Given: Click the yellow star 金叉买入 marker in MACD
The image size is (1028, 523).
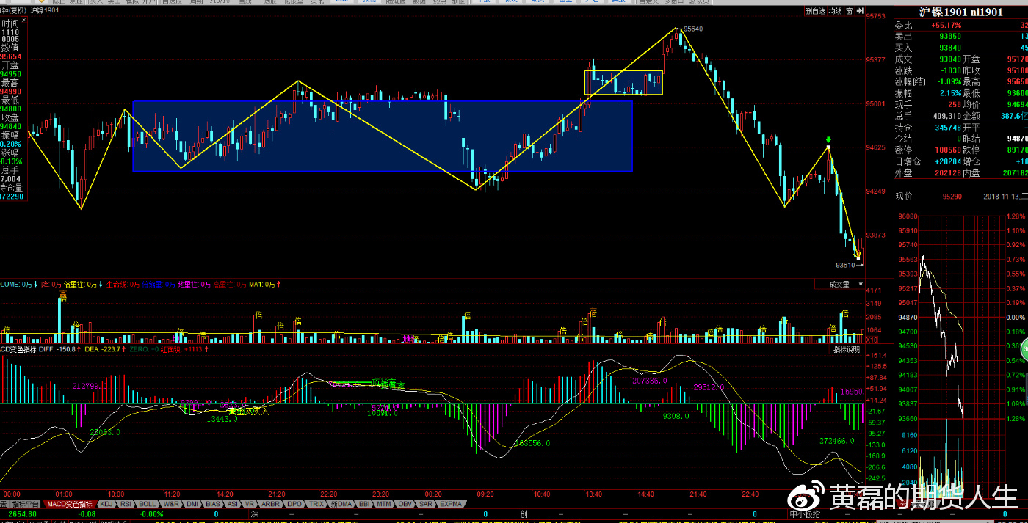Looking at the screenshot, I should click(233, 412).
